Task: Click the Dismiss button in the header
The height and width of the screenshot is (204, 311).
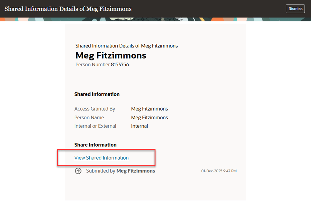Action: pos(295,9)
